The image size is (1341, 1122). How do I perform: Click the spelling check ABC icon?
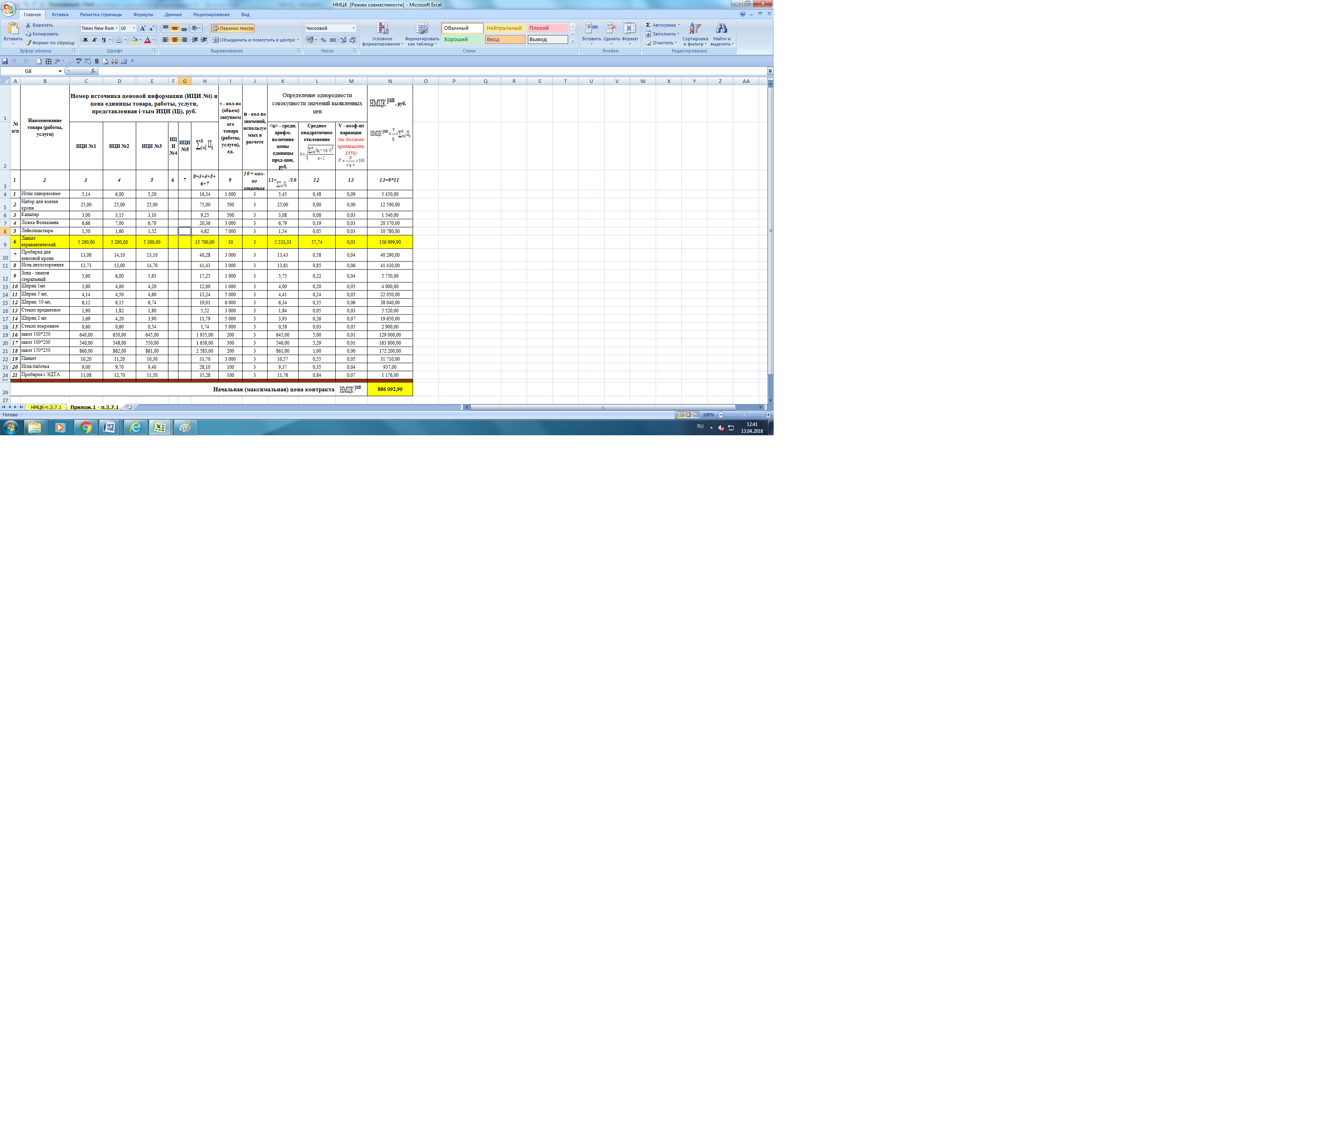79,61
